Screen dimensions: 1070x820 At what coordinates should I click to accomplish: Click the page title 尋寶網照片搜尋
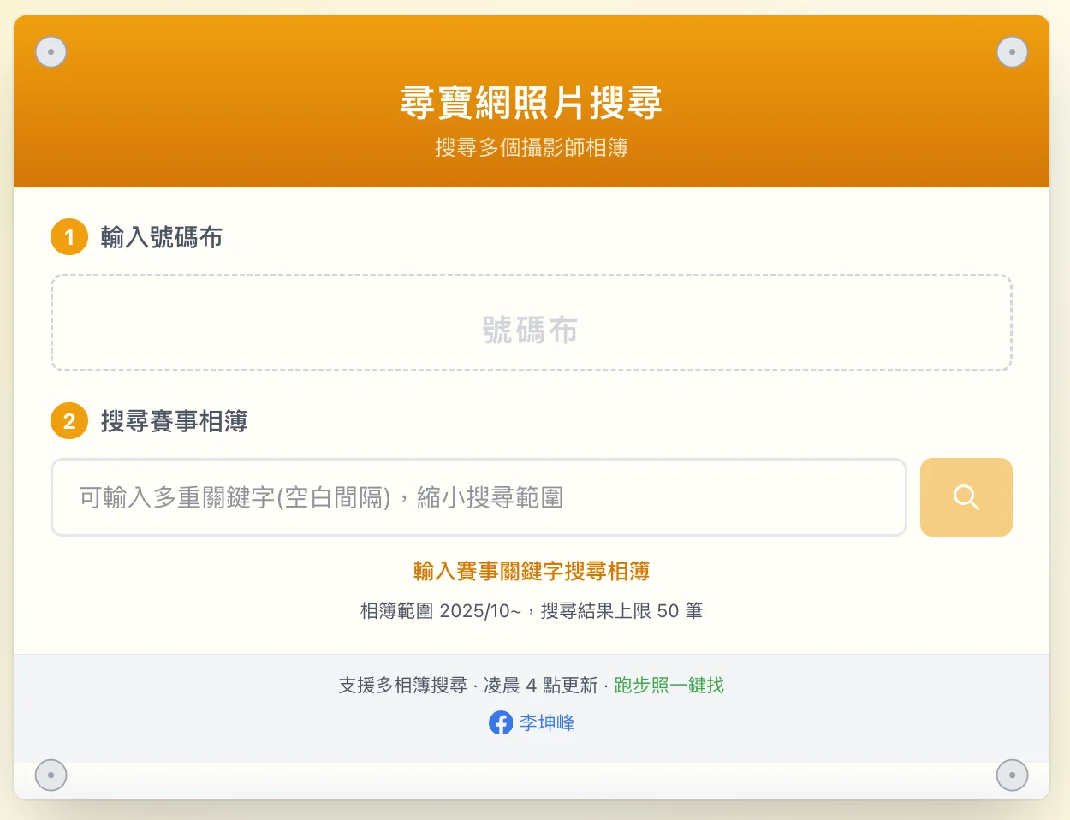pyautogui.click(x=532, y=102)
